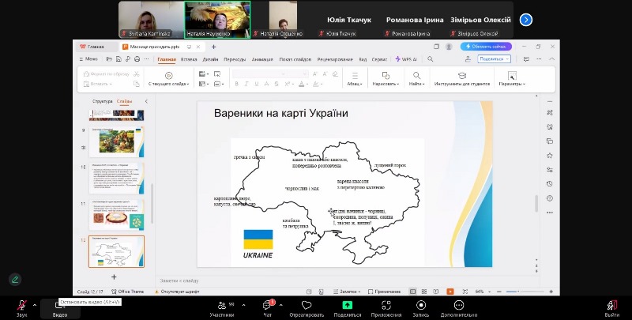Open the Приложения apps icon
Image resolution: width=632 pixels, height=320 pixels.
click(386, 305)
